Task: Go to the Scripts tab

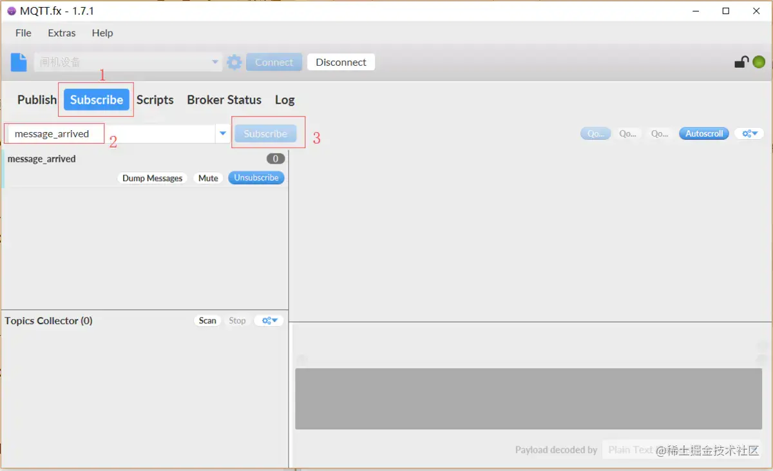Action: [x=155, y=100]
